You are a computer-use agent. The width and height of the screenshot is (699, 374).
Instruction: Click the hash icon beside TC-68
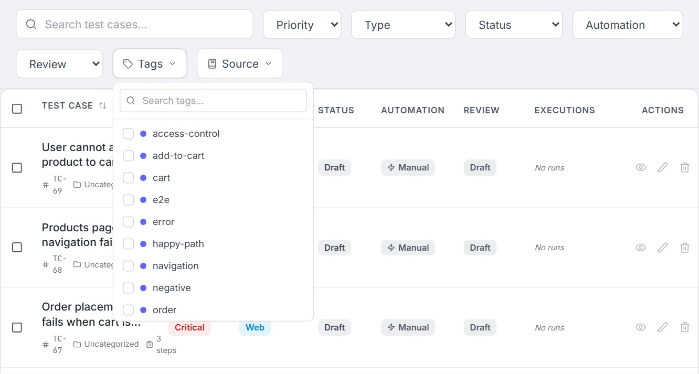(46, 264)
